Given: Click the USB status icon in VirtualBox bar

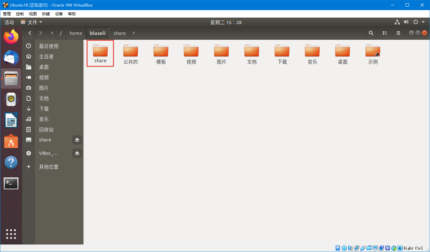Looking at the screenshot, I should coord(363,248).
